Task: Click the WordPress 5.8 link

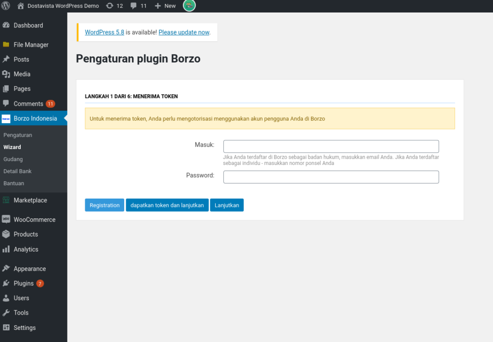Action: [104, 32]
